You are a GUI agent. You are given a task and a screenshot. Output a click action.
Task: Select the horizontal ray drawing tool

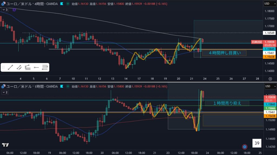(x=37, y=67)
